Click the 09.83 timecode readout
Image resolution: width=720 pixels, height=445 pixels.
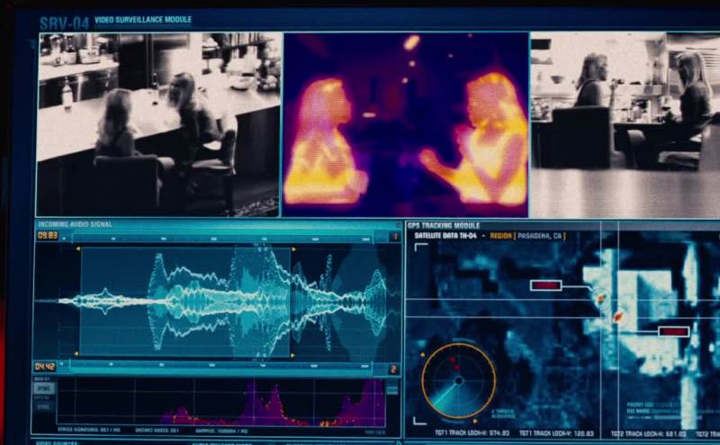[47, 236]
